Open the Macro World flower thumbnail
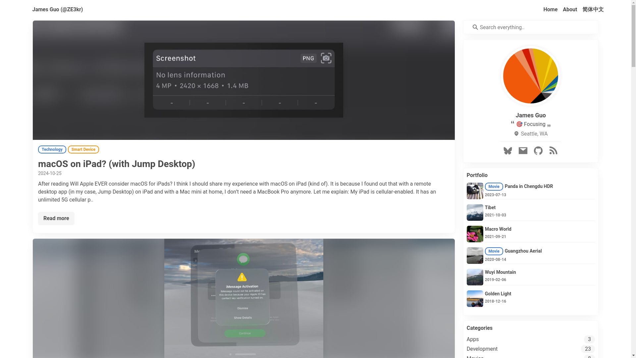Screen dimensions: 636x358 475,234
